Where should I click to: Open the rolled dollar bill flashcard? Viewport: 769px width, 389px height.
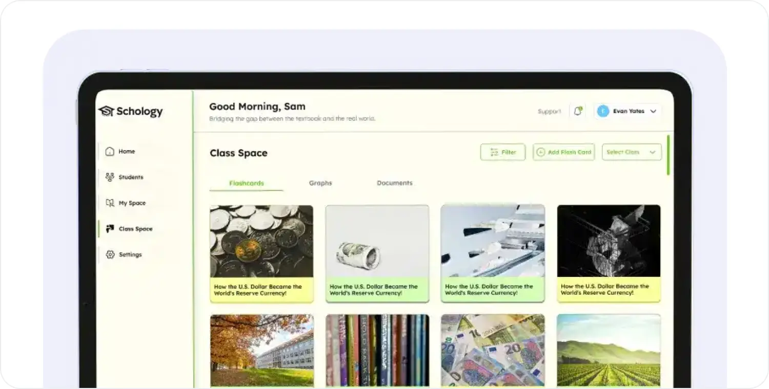[377, 241]
